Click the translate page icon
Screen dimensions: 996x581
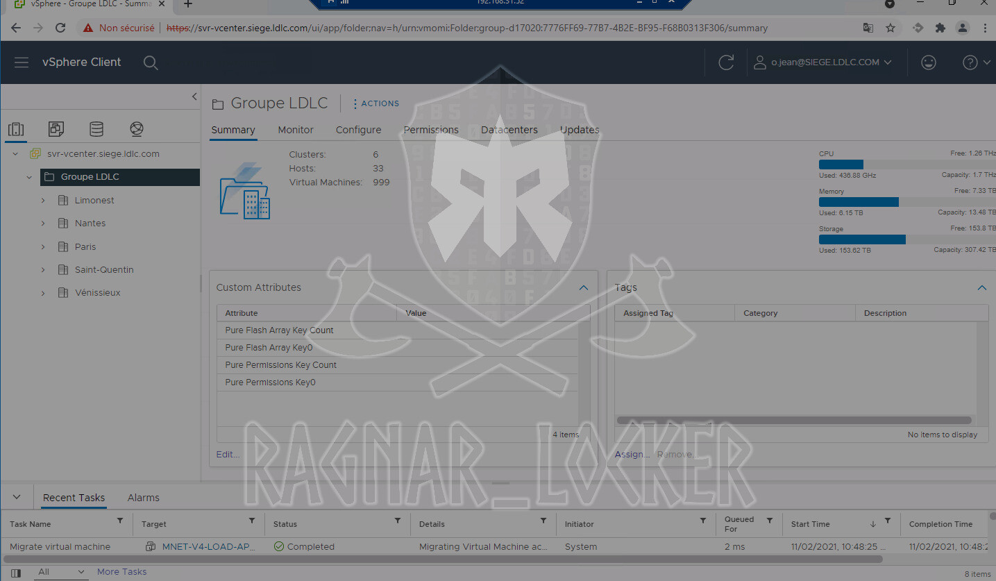tap(868, 28)
